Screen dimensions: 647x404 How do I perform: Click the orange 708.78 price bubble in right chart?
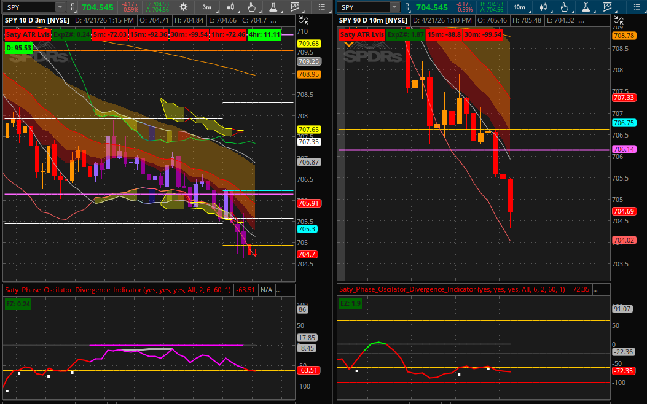point(624,36)
